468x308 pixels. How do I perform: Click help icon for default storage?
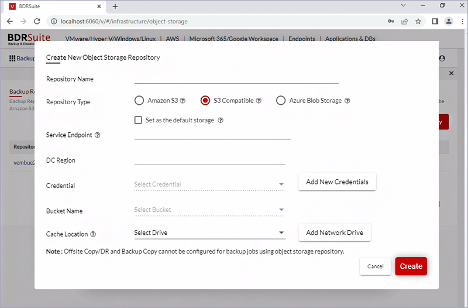pyautogui.click(x=221, y=120)
